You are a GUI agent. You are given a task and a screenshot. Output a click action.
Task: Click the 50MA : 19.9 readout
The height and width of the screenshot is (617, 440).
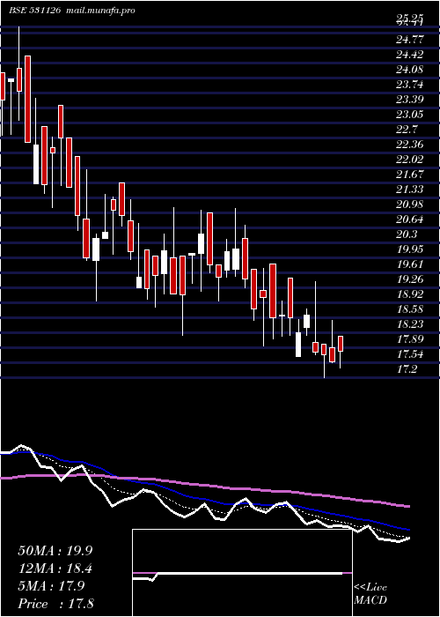pos(55,551)
